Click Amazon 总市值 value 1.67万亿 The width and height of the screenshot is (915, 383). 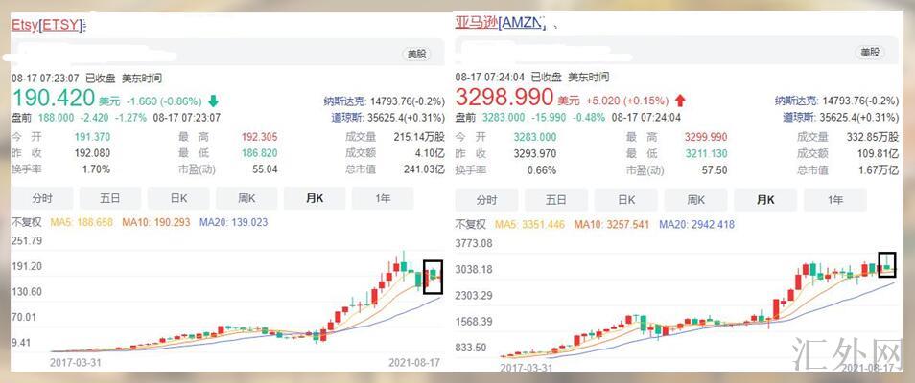[877, 170]
